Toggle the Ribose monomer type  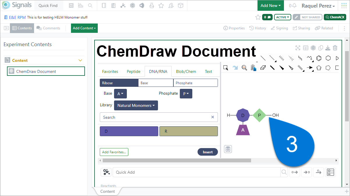click(x=119, y=83)
